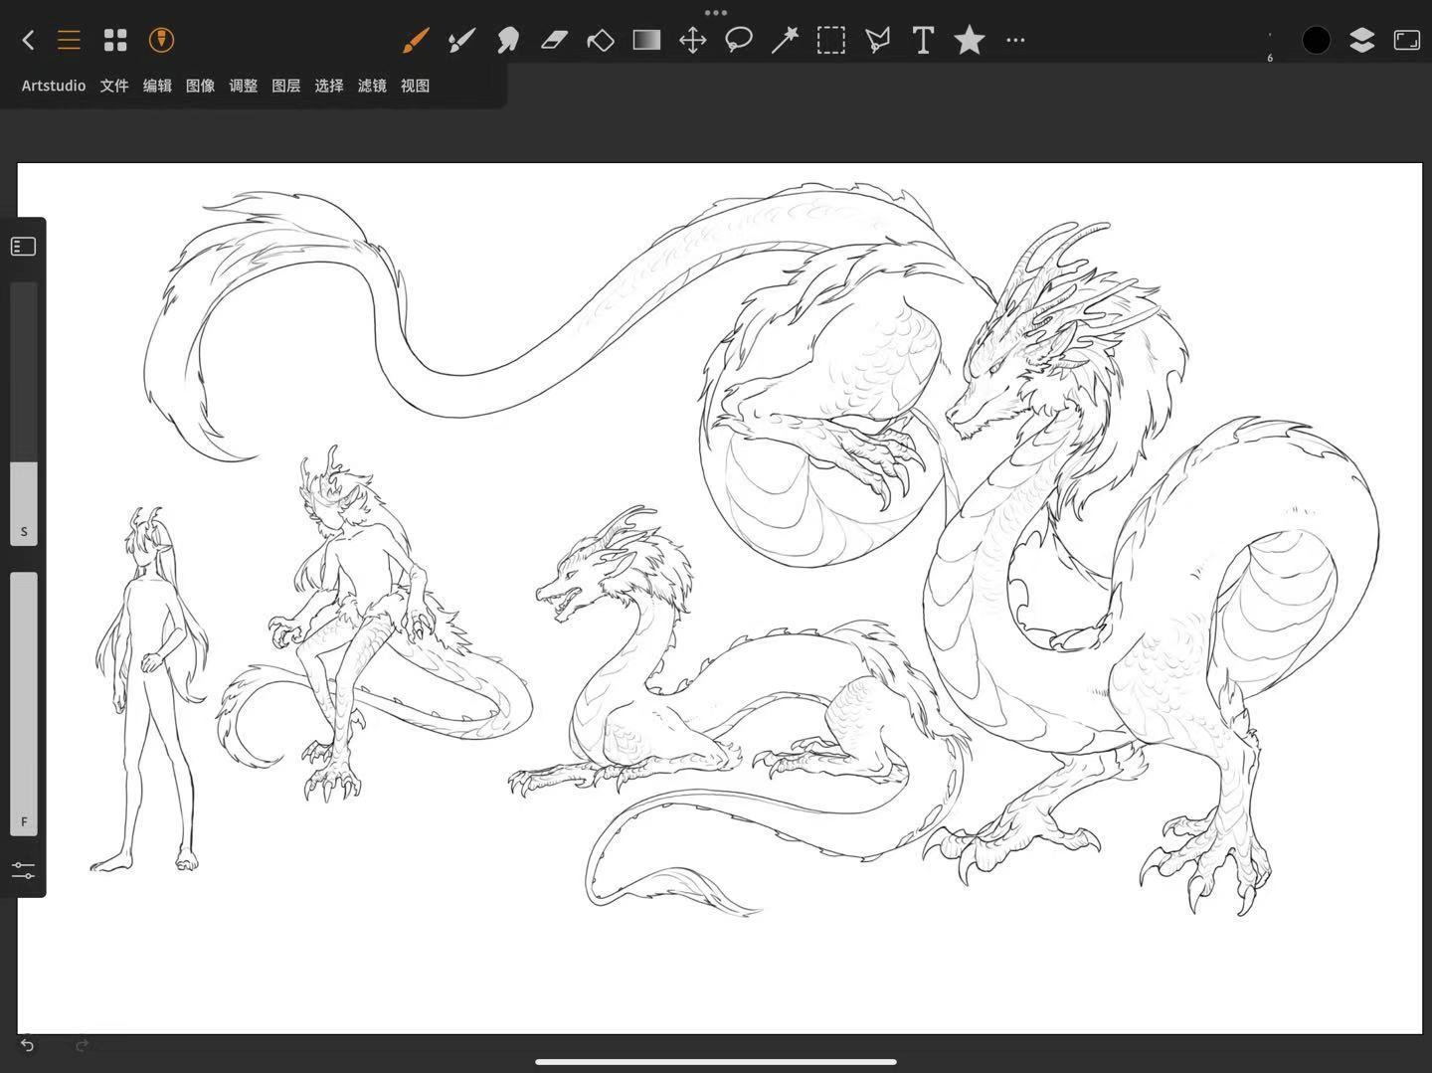Viewport: 1432px width, 1073px height.
Task: Activate the Magic Wand tool
Action: pos(785,41)
